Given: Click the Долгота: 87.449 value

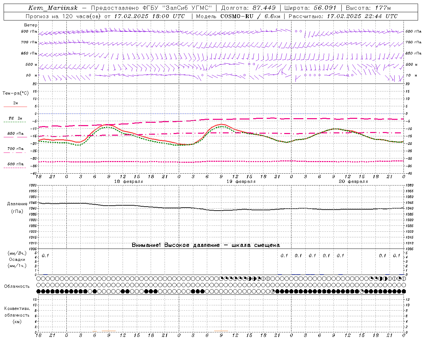Looking at the screenshot, I should coord(248,8).
